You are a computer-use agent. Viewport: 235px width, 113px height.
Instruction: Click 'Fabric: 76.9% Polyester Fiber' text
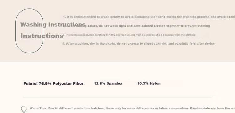coord(54,84)
